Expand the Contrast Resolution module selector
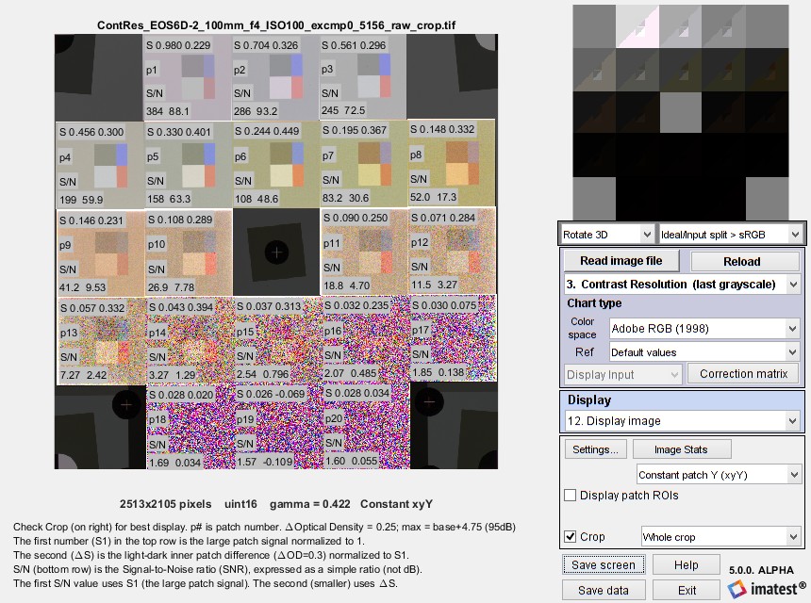Viewport: 811px width, 603px height. 682,284
